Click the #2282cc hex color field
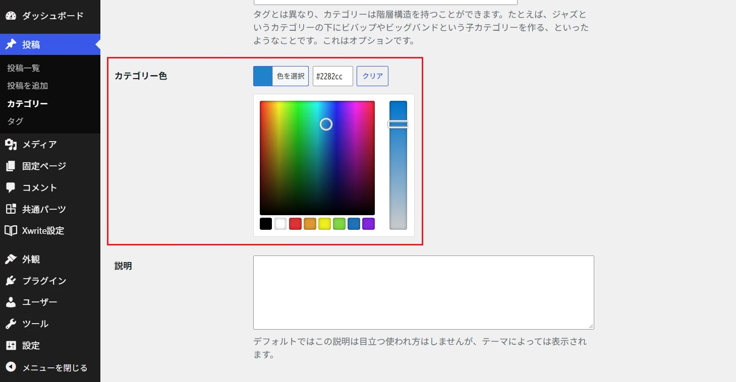 tap(333, 76)
